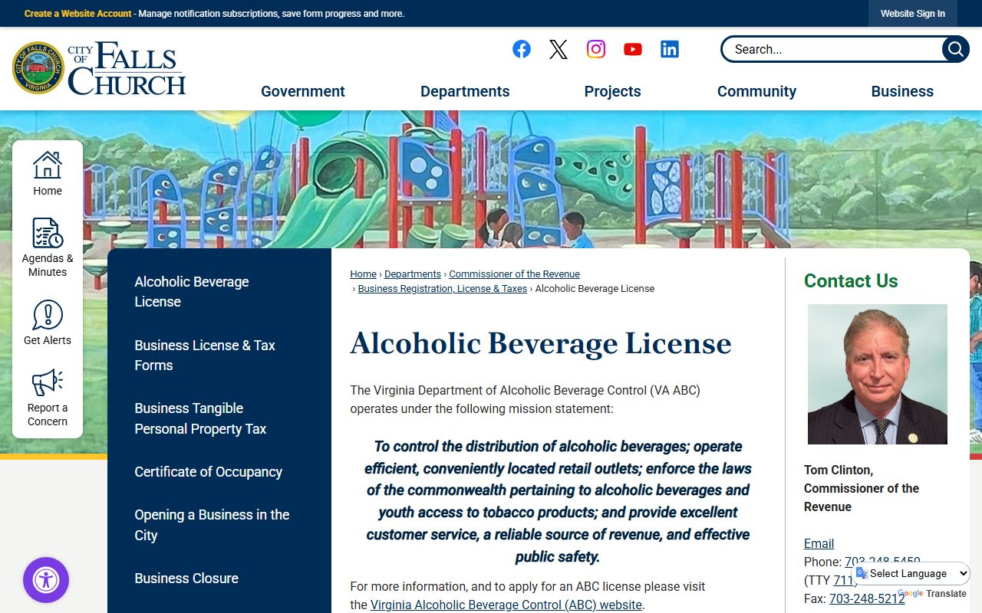Click the search magnifier button
The height and width of the screenshot is (613, 982).
coord(955,49)
